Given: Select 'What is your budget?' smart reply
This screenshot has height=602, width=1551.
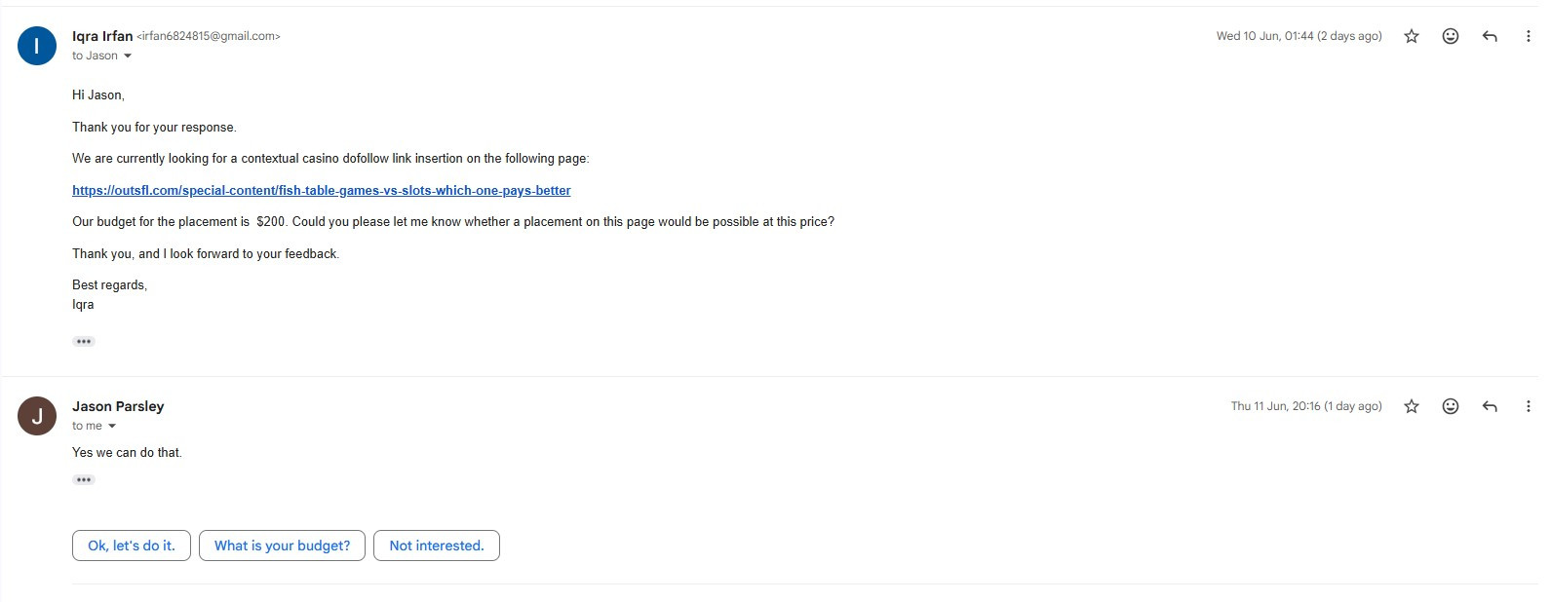Looking at the screenshot, I should 282,546.
